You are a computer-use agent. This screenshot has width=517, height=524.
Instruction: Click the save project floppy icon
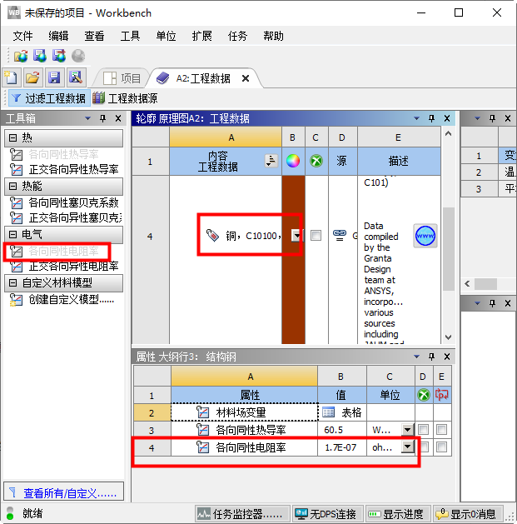[x=54, y=77]
